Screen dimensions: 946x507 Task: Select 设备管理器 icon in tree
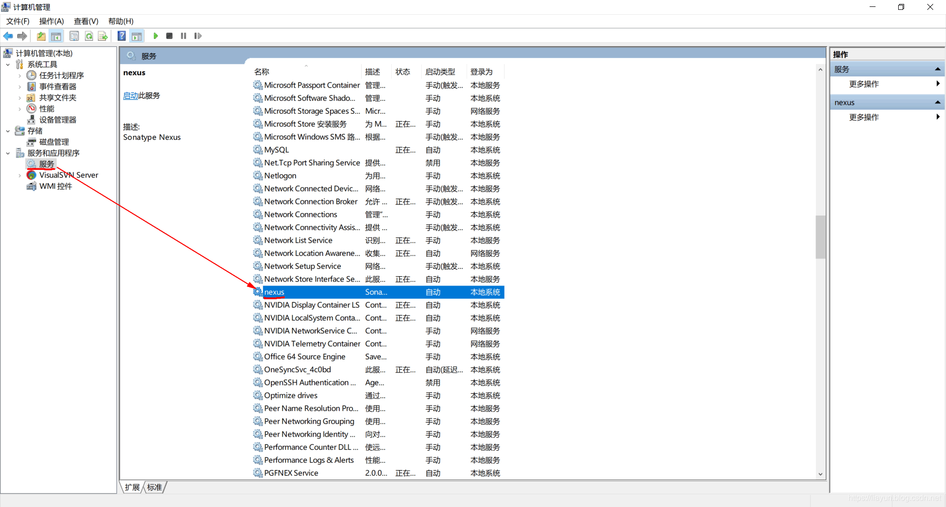[32, 120]
